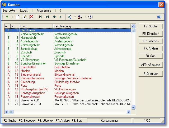
Task: Click the vertical scrollbar down arrow
Action: (133, 107)
